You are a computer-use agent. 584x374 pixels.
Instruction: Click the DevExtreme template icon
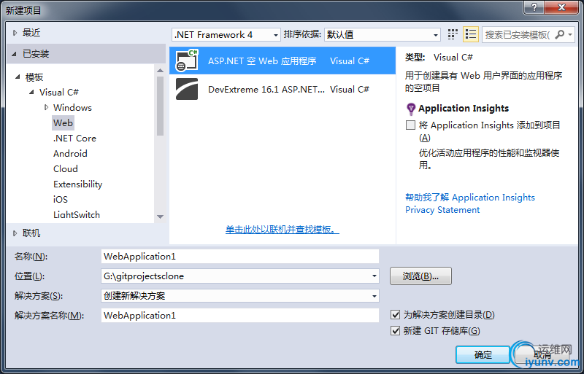[187, 89]
